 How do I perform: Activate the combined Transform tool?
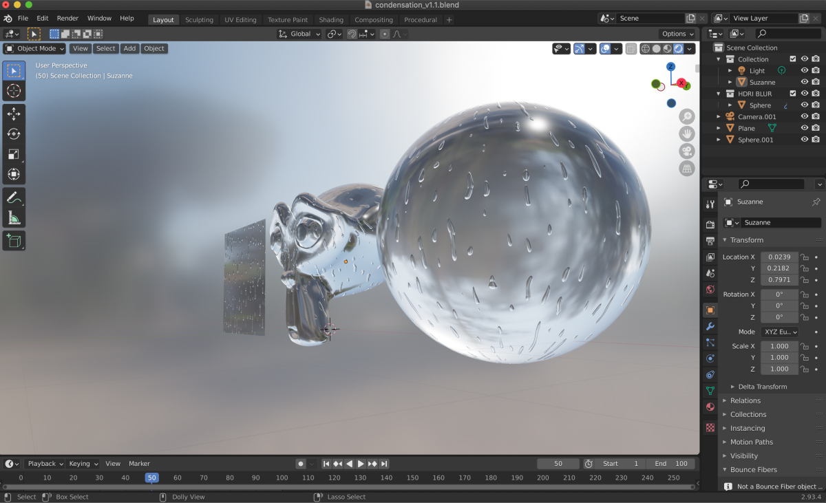[14, 174]
